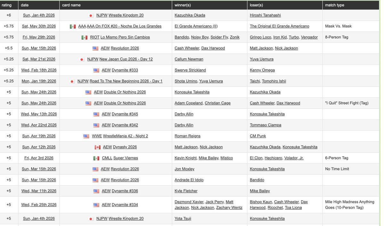Viewport: 384px width, 226px height.
Task: Open Kazuchika Okada winner link, Jan 4th row
Action: (190, 15)
